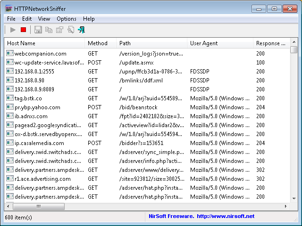Click the Copy selected items icon
The width and height of the screenshot is (302, 226).
(x=49, y=30)
